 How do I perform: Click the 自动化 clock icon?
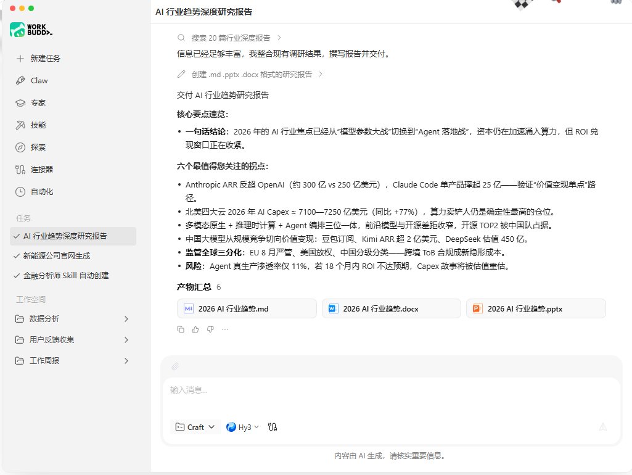point(20,191)
